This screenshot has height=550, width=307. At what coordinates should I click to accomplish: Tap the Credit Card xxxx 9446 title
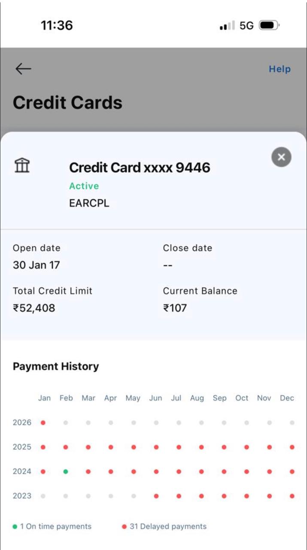coord(140,168)
